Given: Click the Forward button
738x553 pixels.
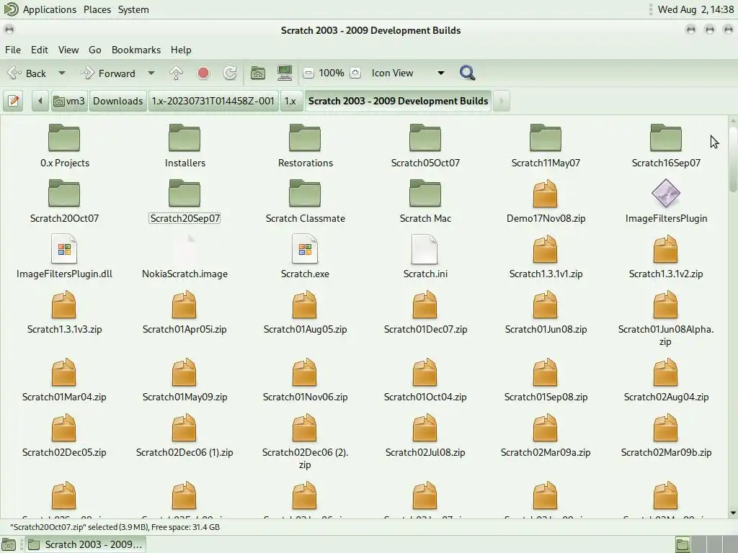Looking at the screenshot, I should (x=107, y=73).
